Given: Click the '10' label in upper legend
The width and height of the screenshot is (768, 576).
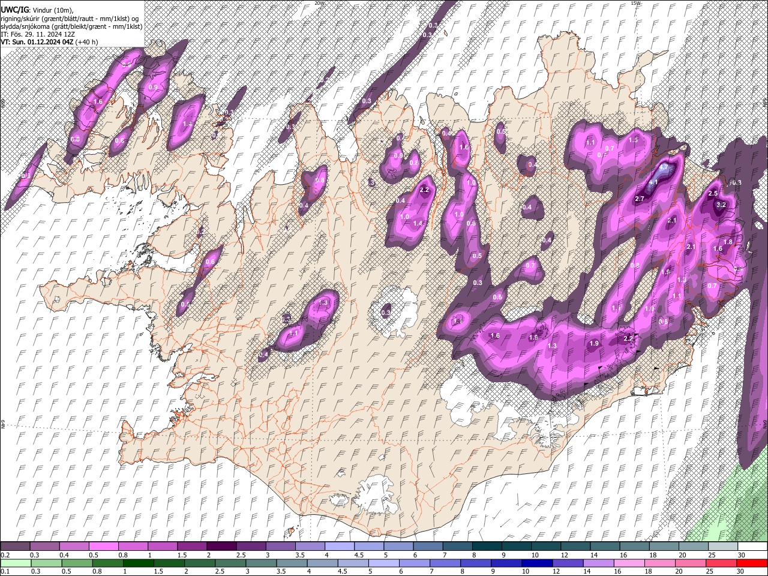Looking at the screenshot, I should pyautogui.click(x=535, y=555).
